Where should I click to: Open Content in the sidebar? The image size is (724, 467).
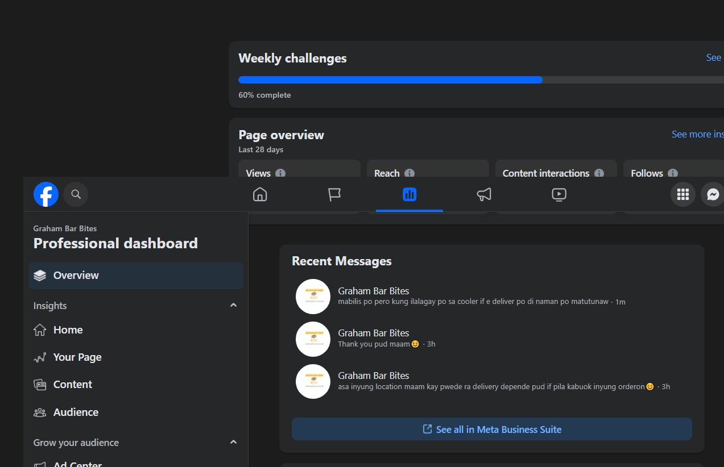pyautogui.click(x=136, y=385)
